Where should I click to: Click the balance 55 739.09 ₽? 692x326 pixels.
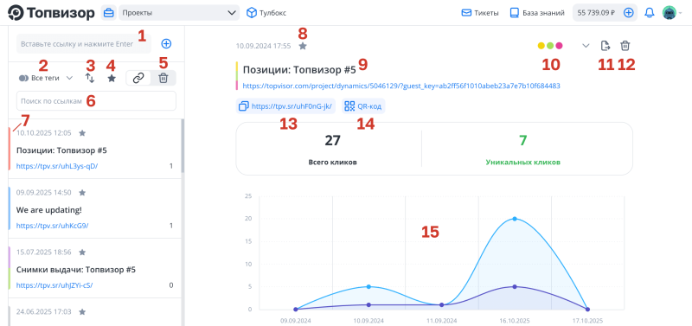596,13
